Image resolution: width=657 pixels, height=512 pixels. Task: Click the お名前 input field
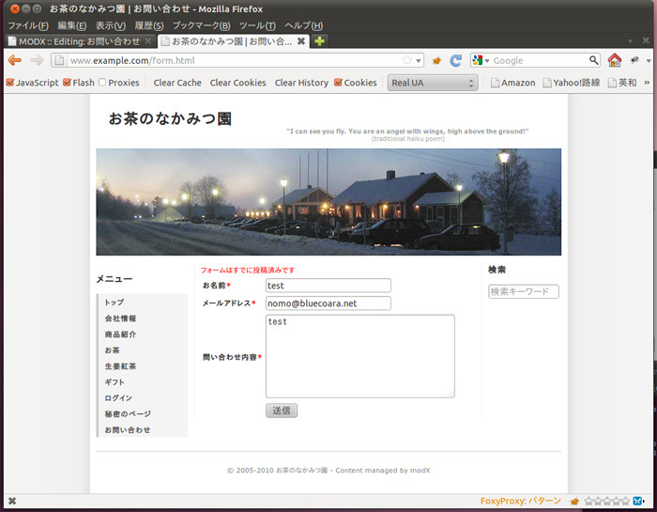[x=328, y=286]
